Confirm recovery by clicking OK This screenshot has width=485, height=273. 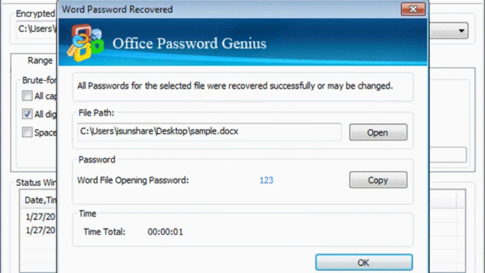[363, 262]
